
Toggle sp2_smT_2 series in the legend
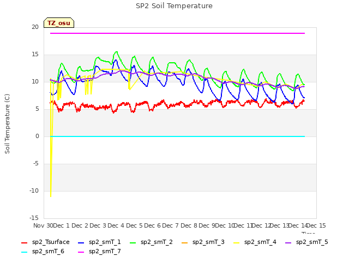(x=151, y=242)
